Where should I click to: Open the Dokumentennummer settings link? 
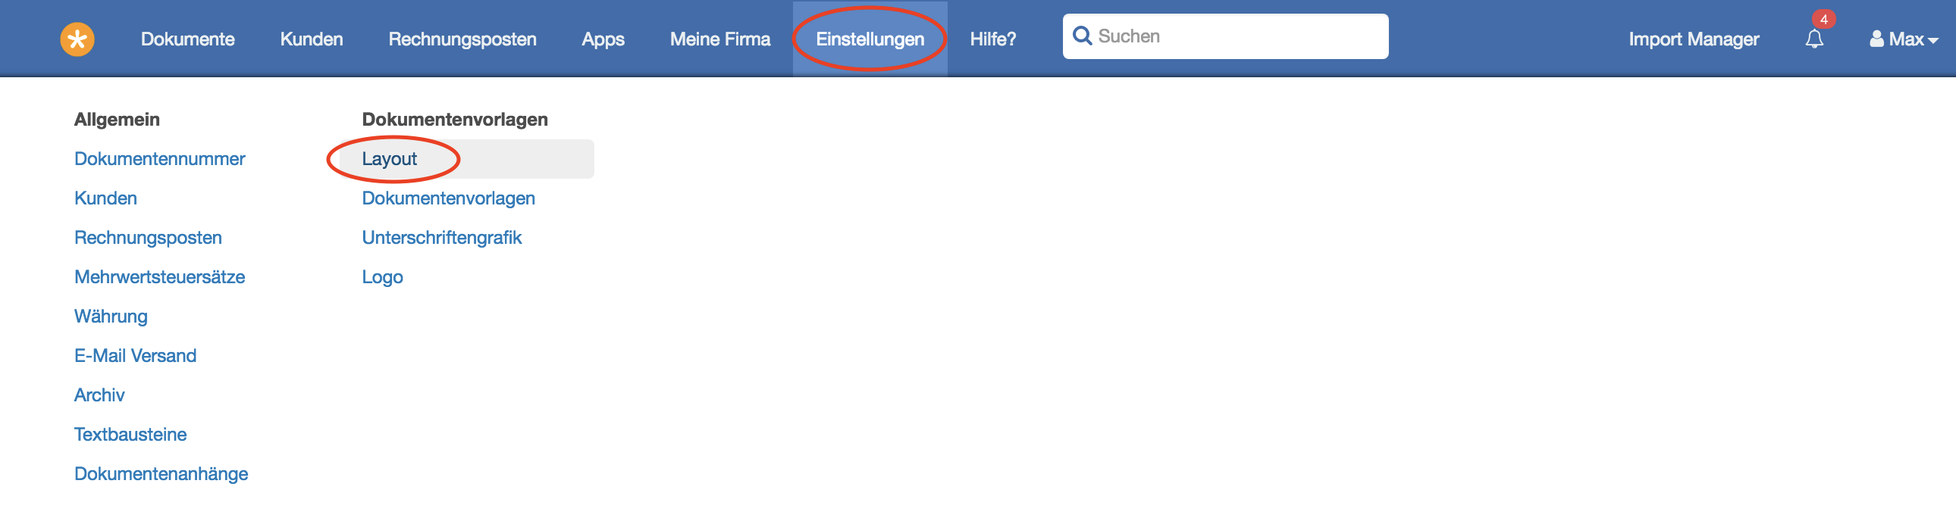(x=159, y=158)
